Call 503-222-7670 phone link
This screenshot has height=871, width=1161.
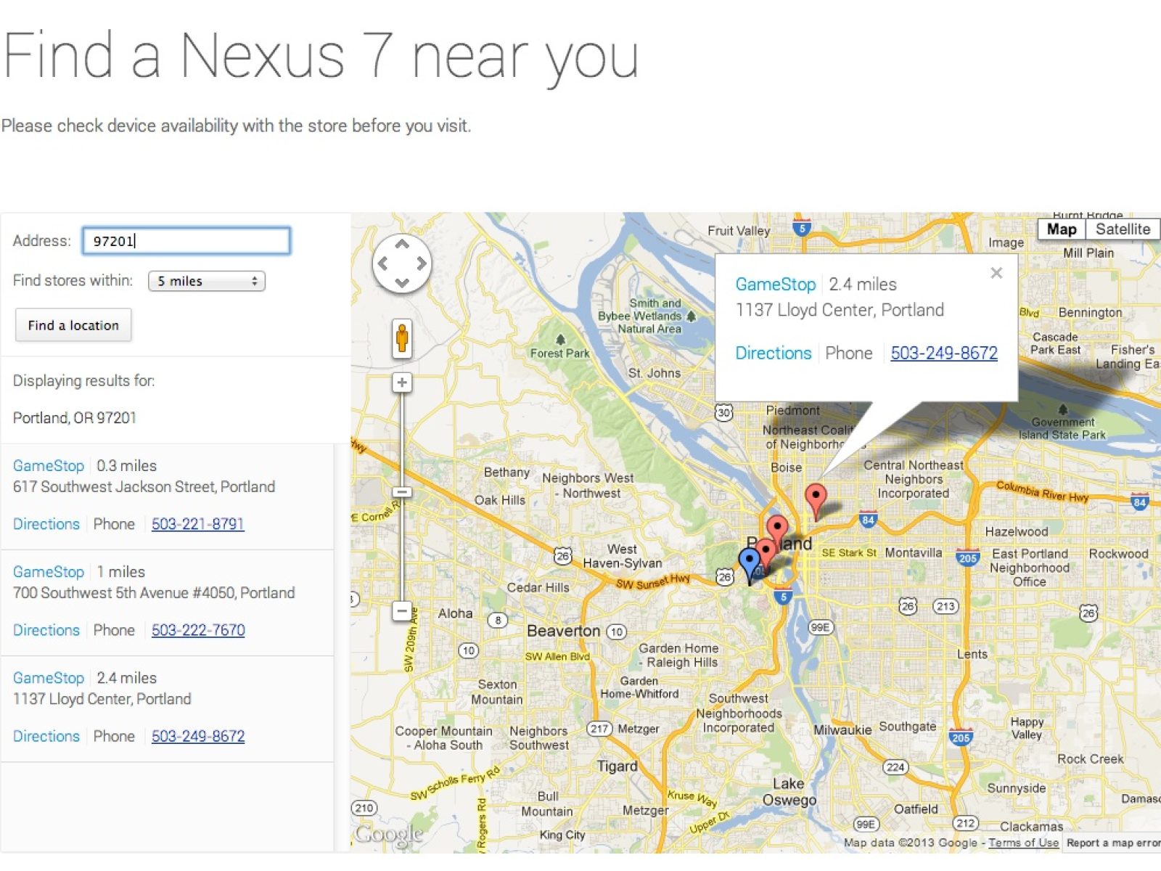click(198, 630)
